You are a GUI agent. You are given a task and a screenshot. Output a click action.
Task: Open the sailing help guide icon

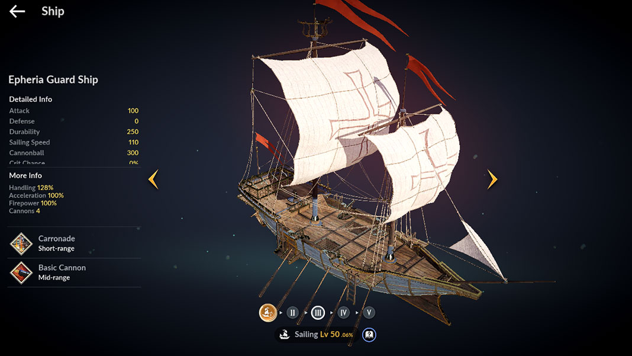point(369,335)
